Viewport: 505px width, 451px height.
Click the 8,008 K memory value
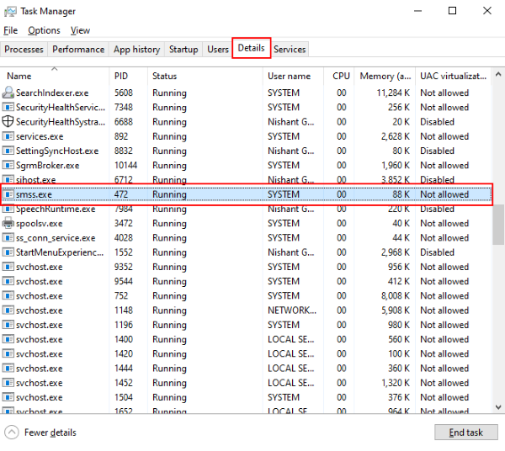coord(396,295)
